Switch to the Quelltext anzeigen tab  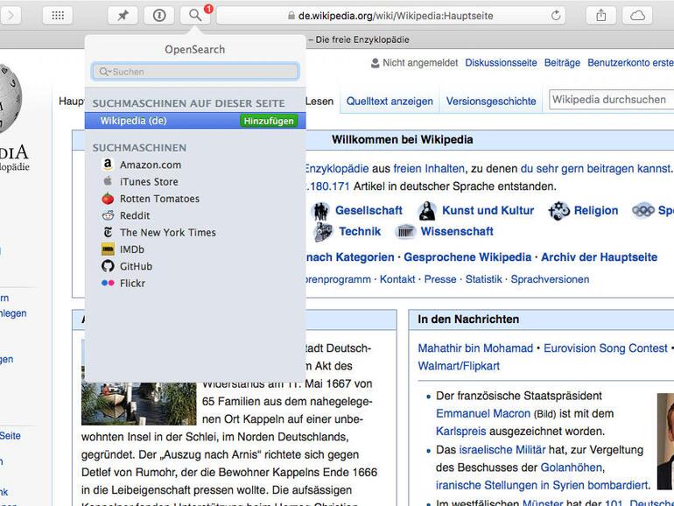pos(390,101)
